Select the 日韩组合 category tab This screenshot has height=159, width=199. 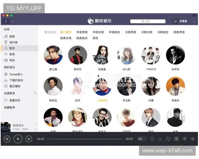point(163,32)
